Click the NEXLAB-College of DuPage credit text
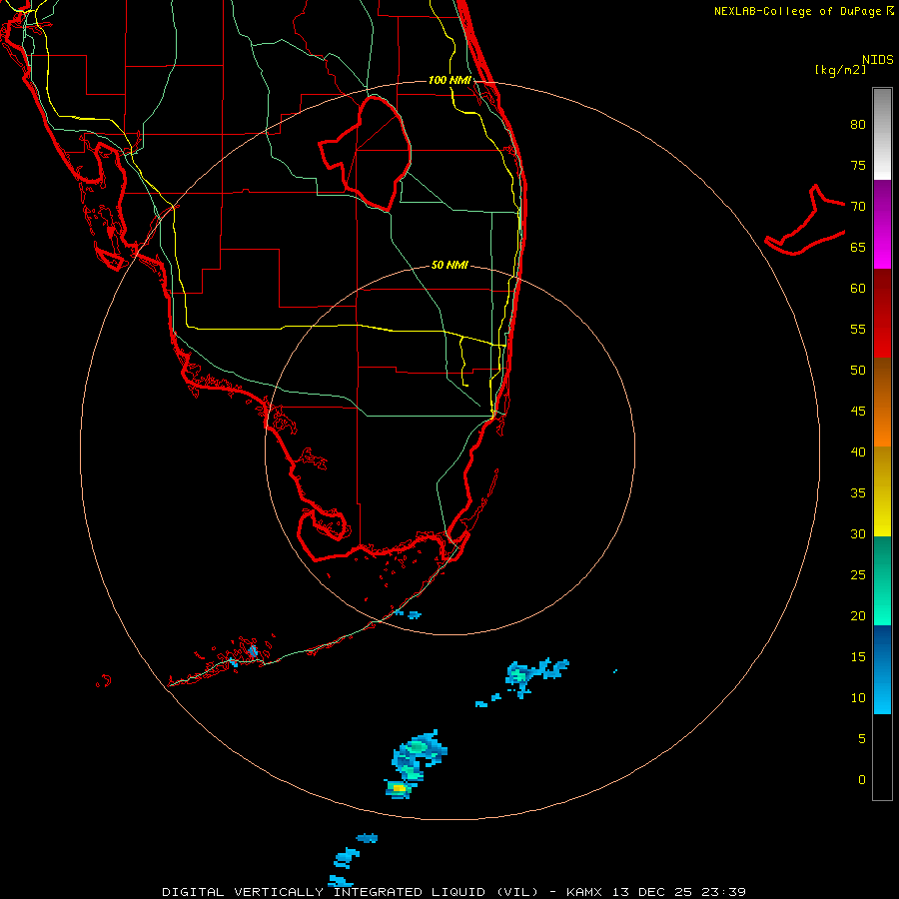The height and width of the screenshot is (899, 899). [798, 11]
